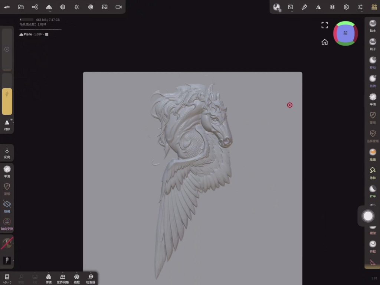
Task: Open the 体素 voxel remesh button
Action: [49, 279]
